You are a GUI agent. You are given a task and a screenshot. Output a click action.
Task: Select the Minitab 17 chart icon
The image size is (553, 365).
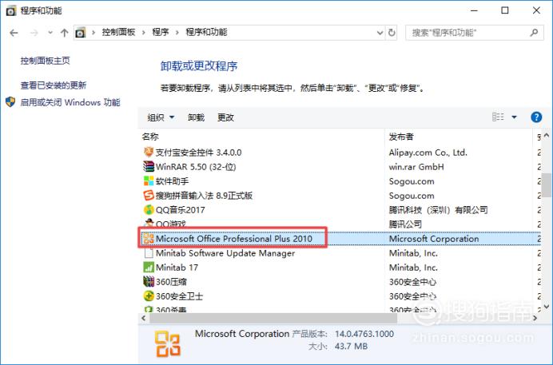click(149, 268)
